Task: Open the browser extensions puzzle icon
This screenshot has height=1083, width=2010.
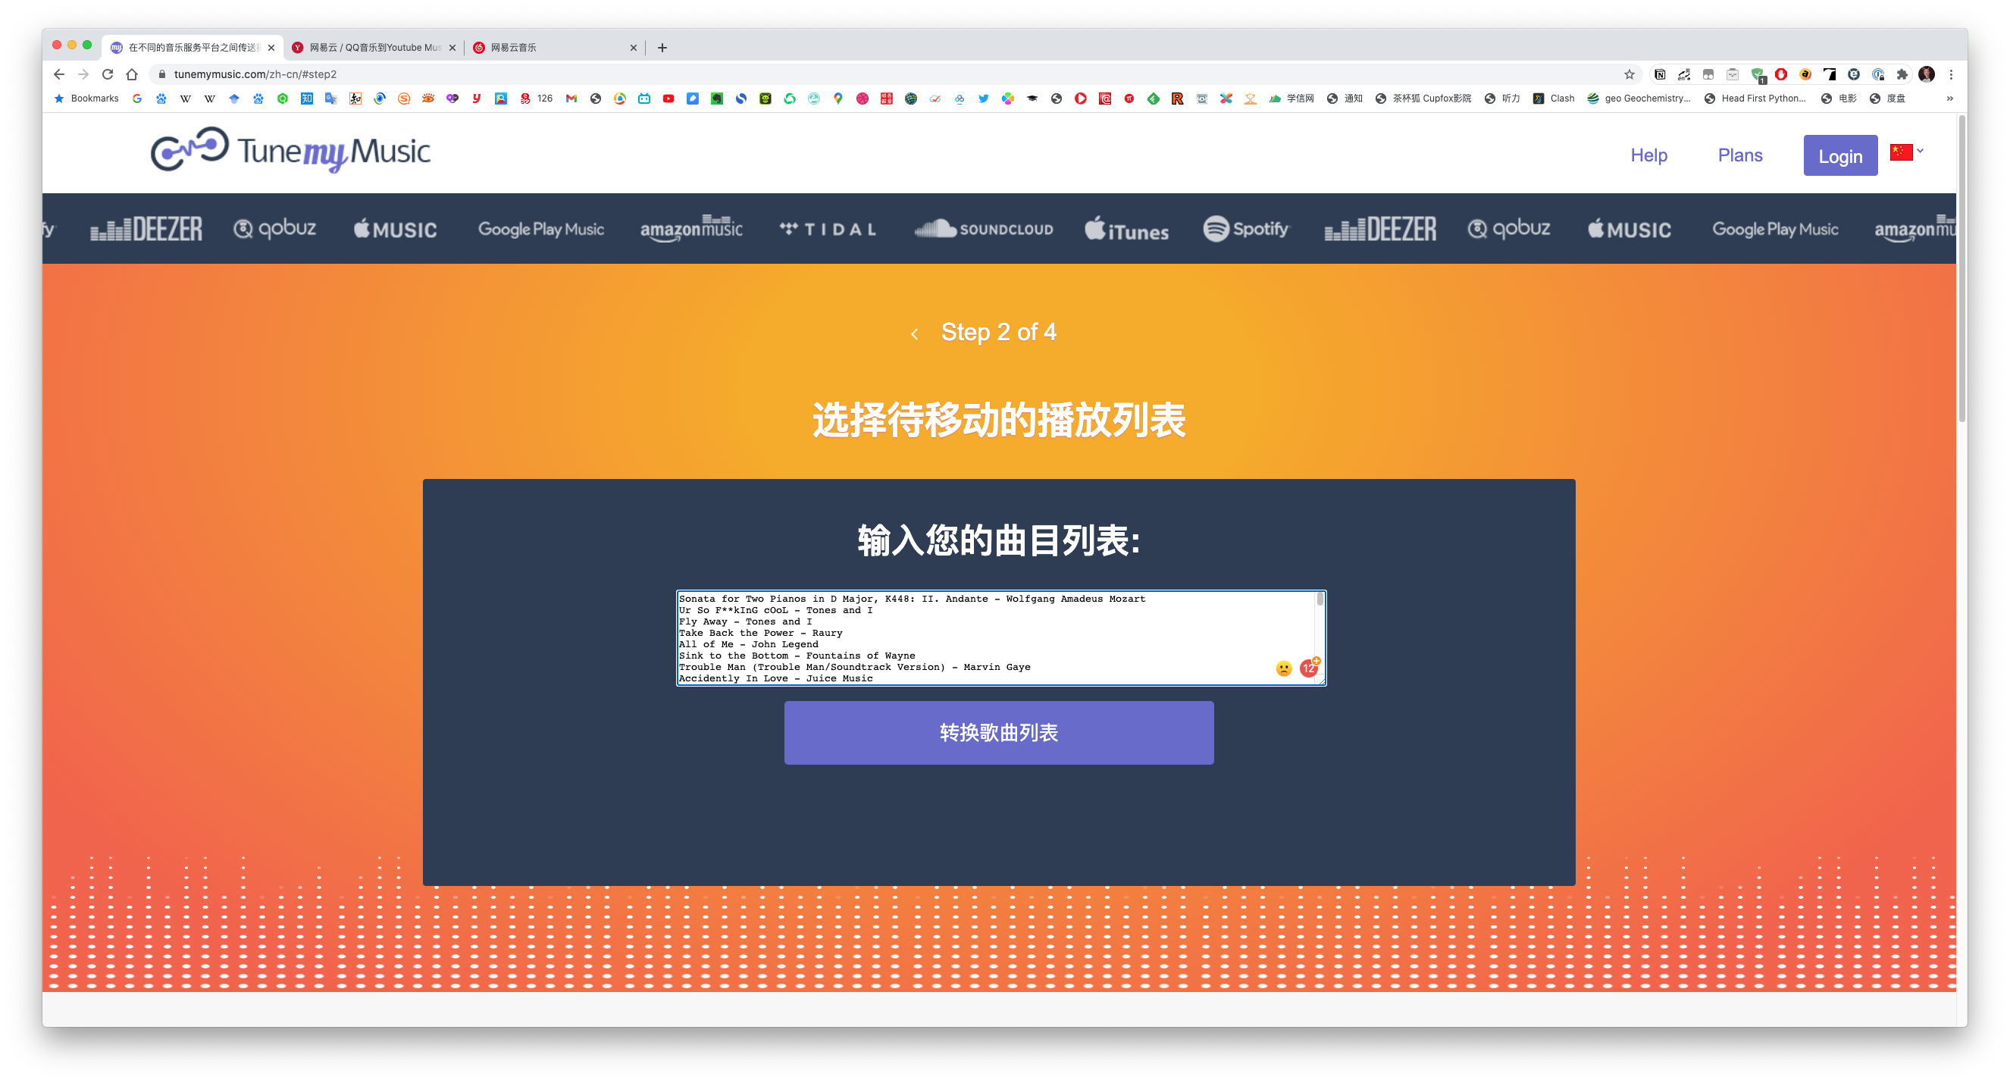Action: tap(1902, 74)
